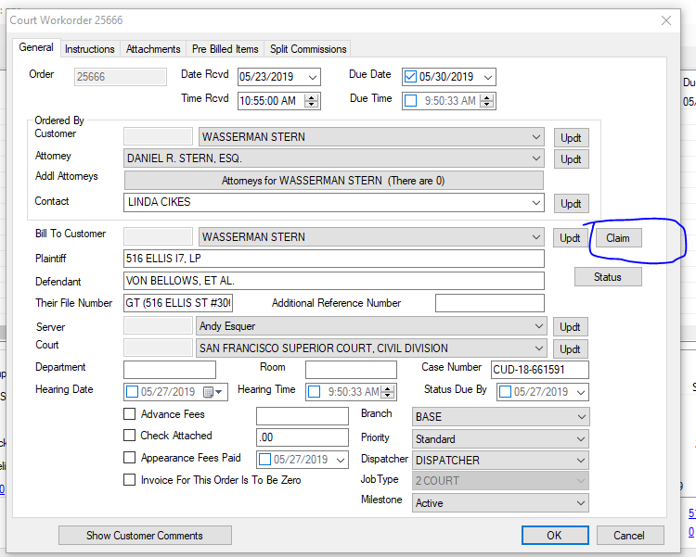The width and height of the screenshot is (696, 557).
Task: Open the Due Date dropdown arrow
Action: pos(488,77)
